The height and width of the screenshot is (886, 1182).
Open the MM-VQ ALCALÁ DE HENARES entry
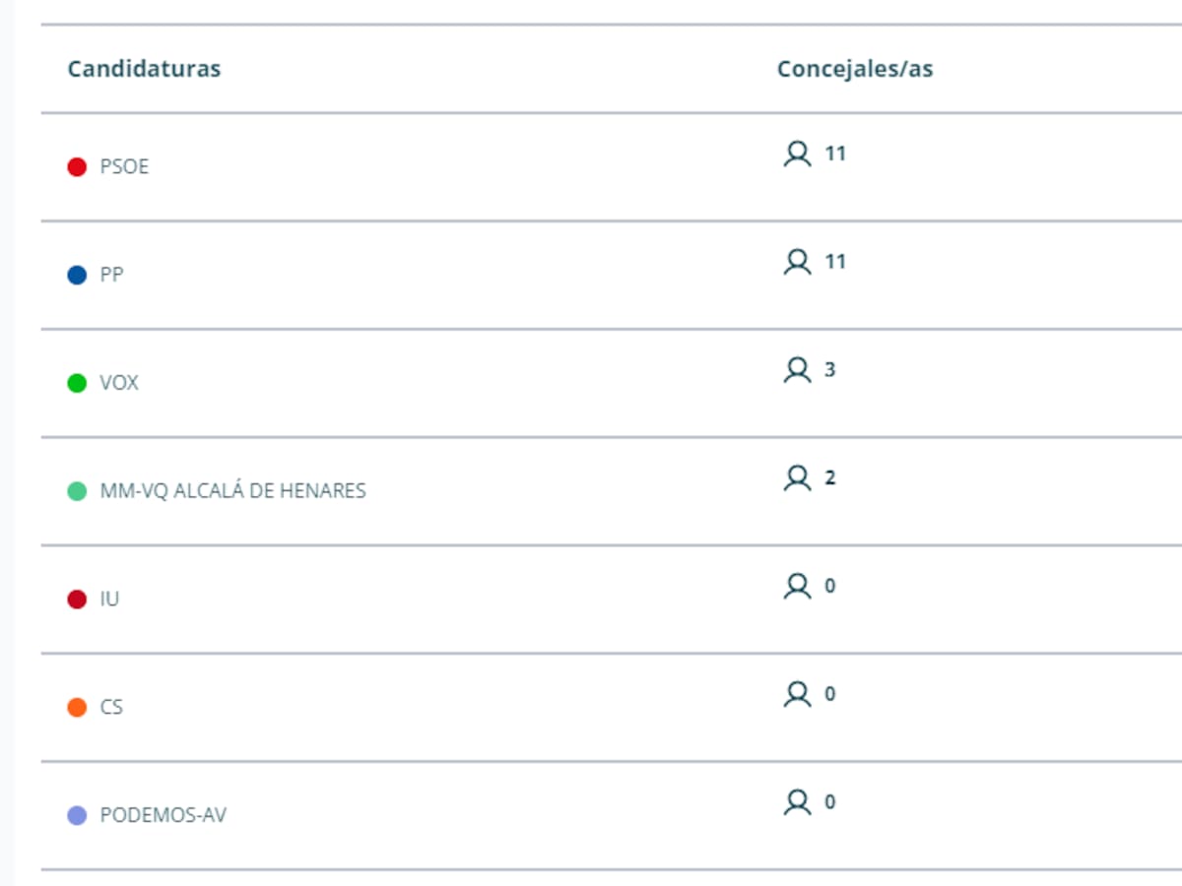click(x=232, y=491)
